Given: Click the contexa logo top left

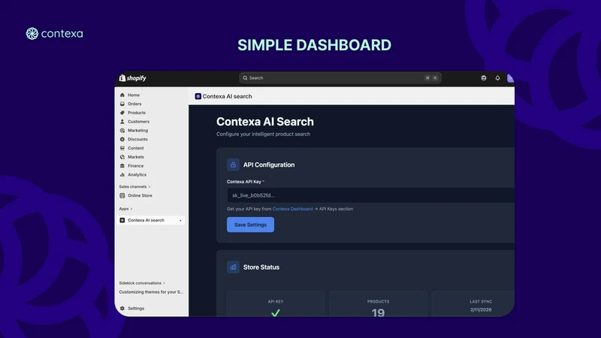Looking at the screenshot, I should tap(54, 34).
